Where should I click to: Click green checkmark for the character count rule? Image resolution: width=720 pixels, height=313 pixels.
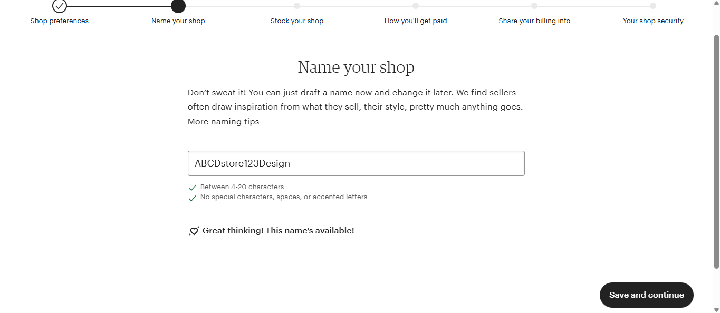coord(193,188)
